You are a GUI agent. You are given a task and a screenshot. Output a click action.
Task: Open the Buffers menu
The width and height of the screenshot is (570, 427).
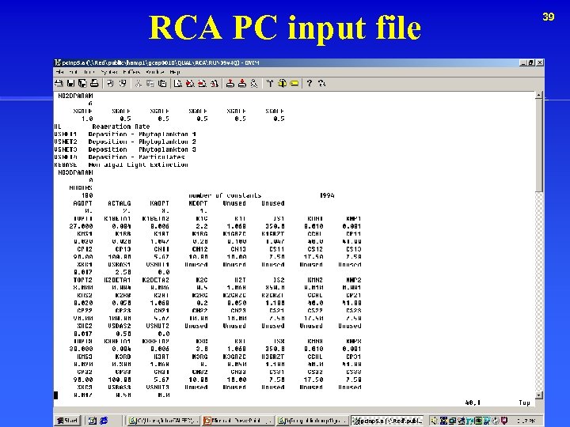131,72
